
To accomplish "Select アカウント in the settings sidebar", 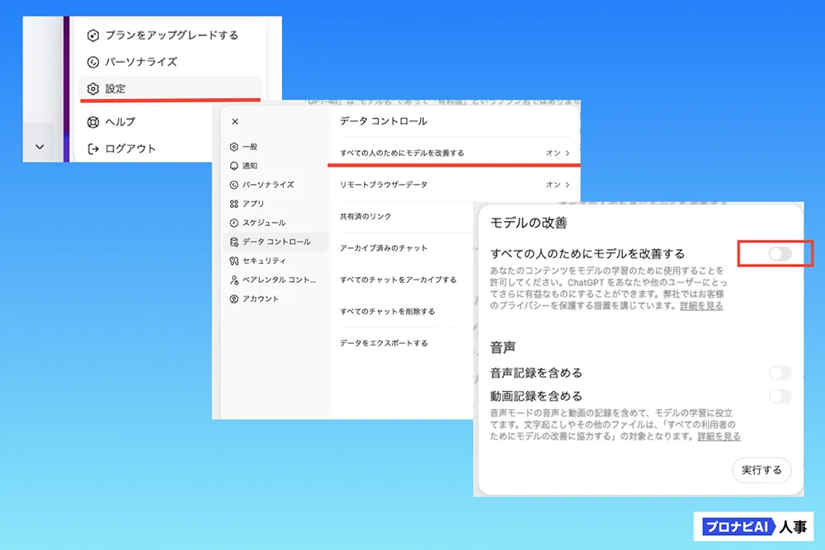I will click(260, 299).
